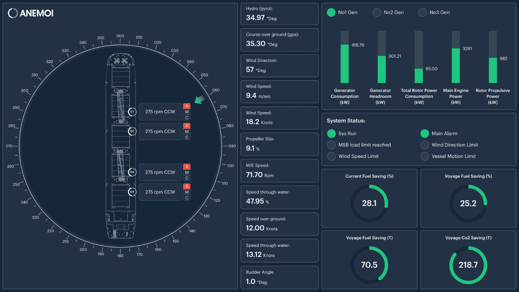The width and height of the screenshot is (519, 292).
Task: Toggle the Sys Run status indicator
Action: pos(331,134)
